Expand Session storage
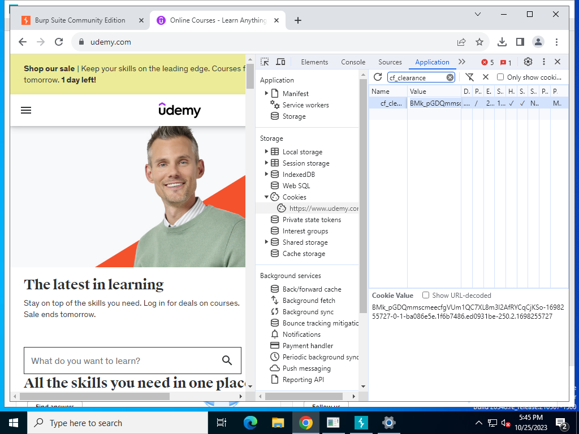This screenshot has height=434, width=579. tap(266, 163)
